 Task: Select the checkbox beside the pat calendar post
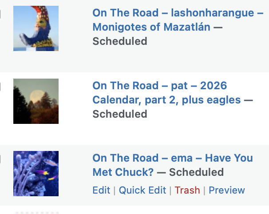point(0,87)
